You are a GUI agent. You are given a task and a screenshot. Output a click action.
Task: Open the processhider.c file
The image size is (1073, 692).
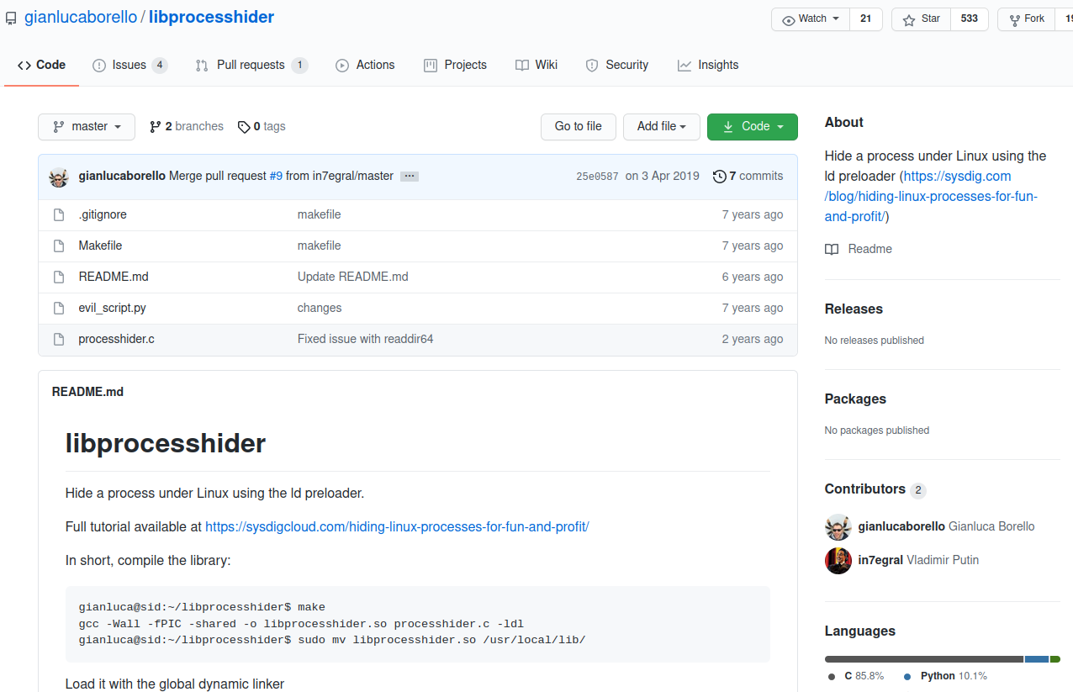tap(116, 339)
